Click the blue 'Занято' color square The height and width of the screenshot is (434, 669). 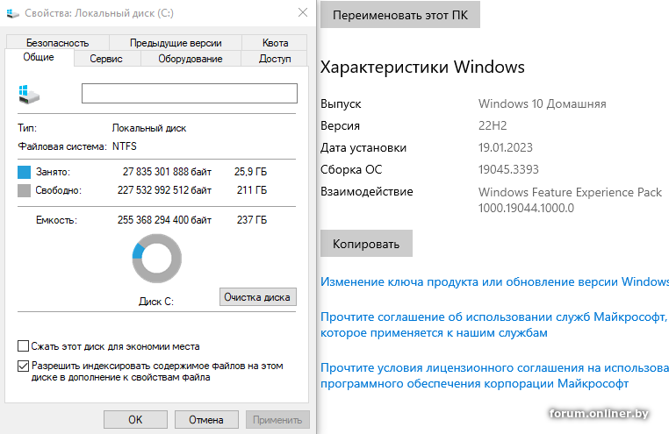tap(24, 172)
